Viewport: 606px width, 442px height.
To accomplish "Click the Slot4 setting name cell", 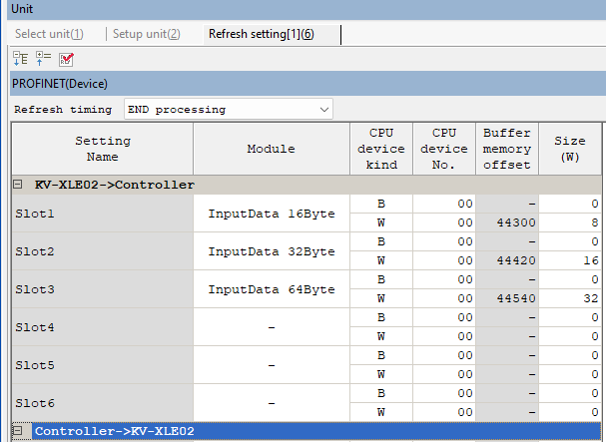I will [103, 327].
